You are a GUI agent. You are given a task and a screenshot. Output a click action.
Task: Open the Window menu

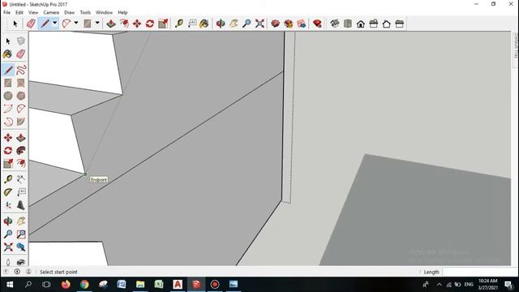(104, 12)
